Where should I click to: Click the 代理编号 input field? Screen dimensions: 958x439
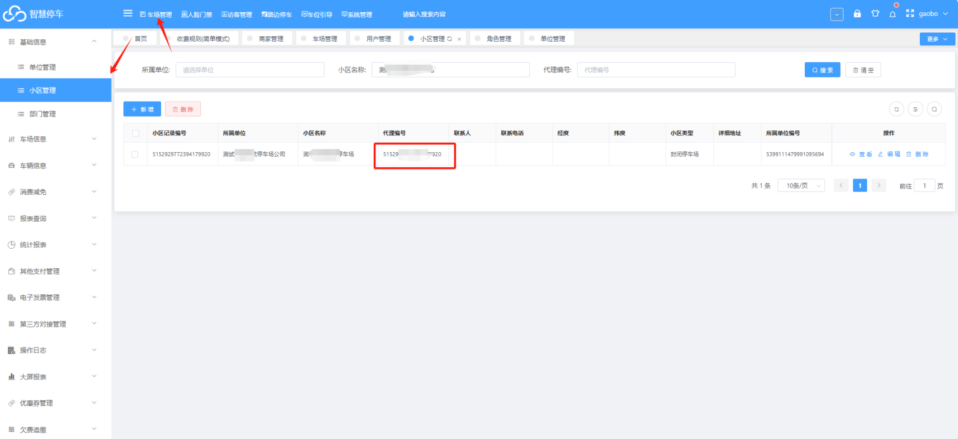[656, 70]
